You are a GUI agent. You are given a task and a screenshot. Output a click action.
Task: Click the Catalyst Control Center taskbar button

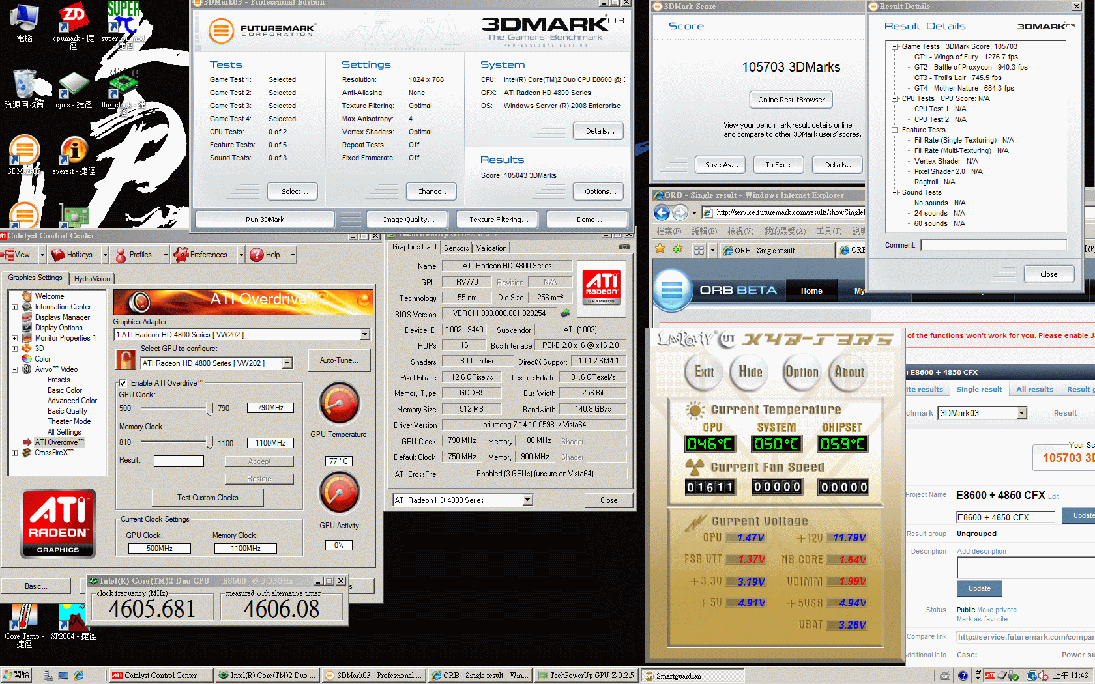pyautogui.click(x=160, y=676)
